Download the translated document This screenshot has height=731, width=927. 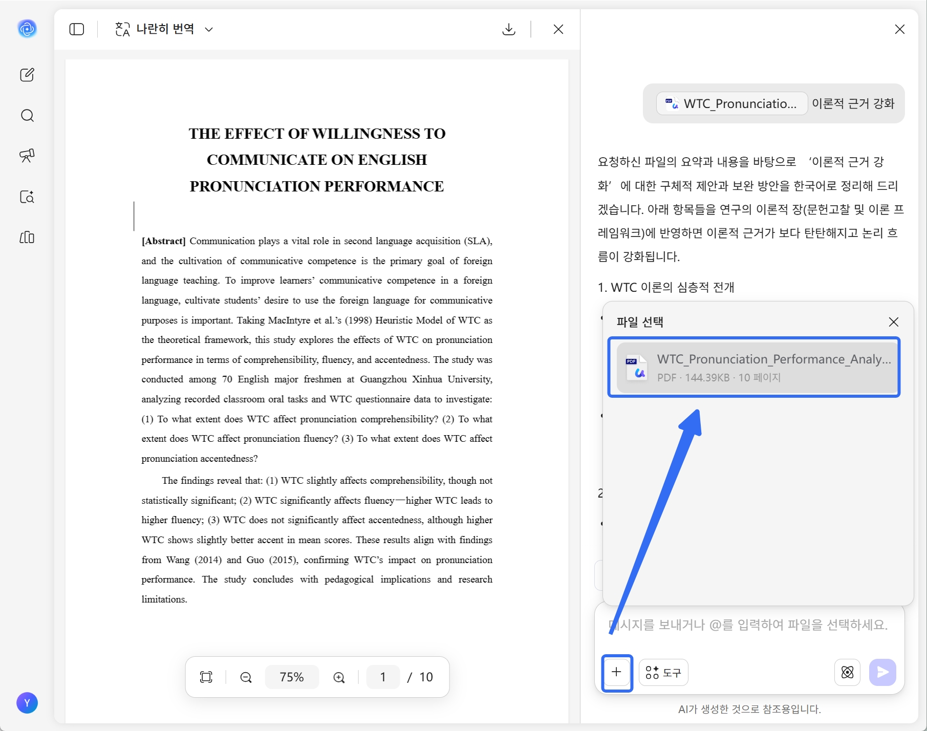[508, 29]
